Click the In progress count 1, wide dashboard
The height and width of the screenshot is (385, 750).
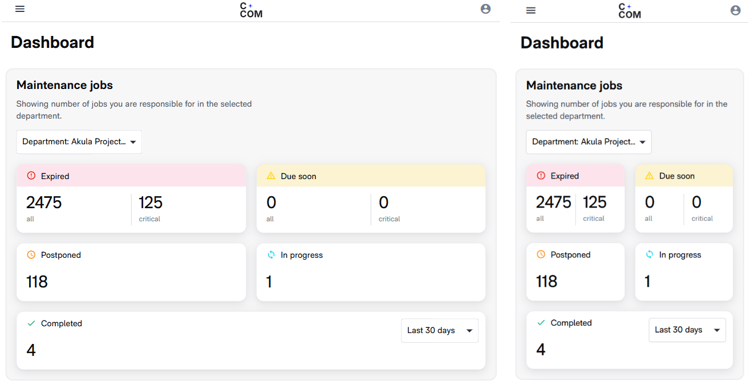tap(269, 282)
